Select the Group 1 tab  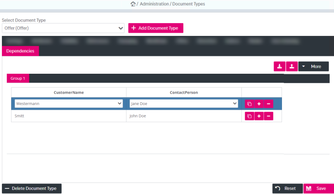click(18, 78)
